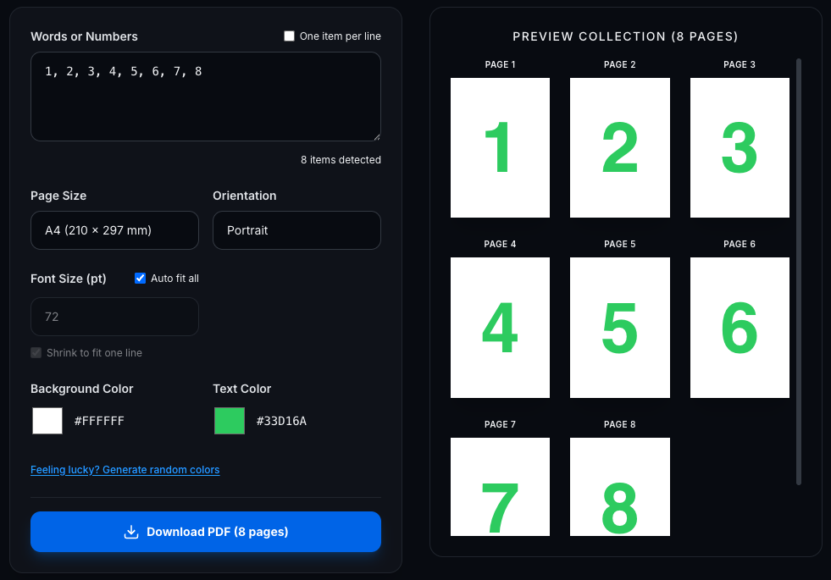The height and width of the screenshot is (580, 831).
Task: Click the 'Text Color' label
Action: click(242, 389)
